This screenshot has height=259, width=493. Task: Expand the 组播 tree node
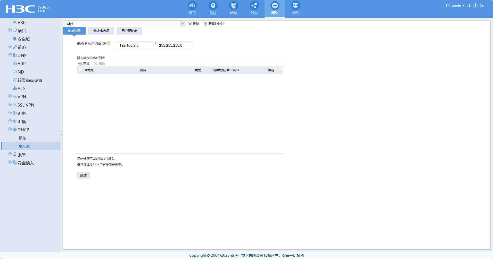(10, 121)
